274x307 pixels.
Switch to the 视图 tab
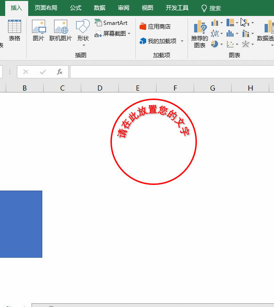pos(148,8)
